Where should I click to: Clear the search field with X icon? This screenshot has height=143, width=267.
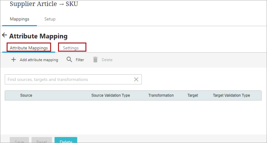click(136, 79)
